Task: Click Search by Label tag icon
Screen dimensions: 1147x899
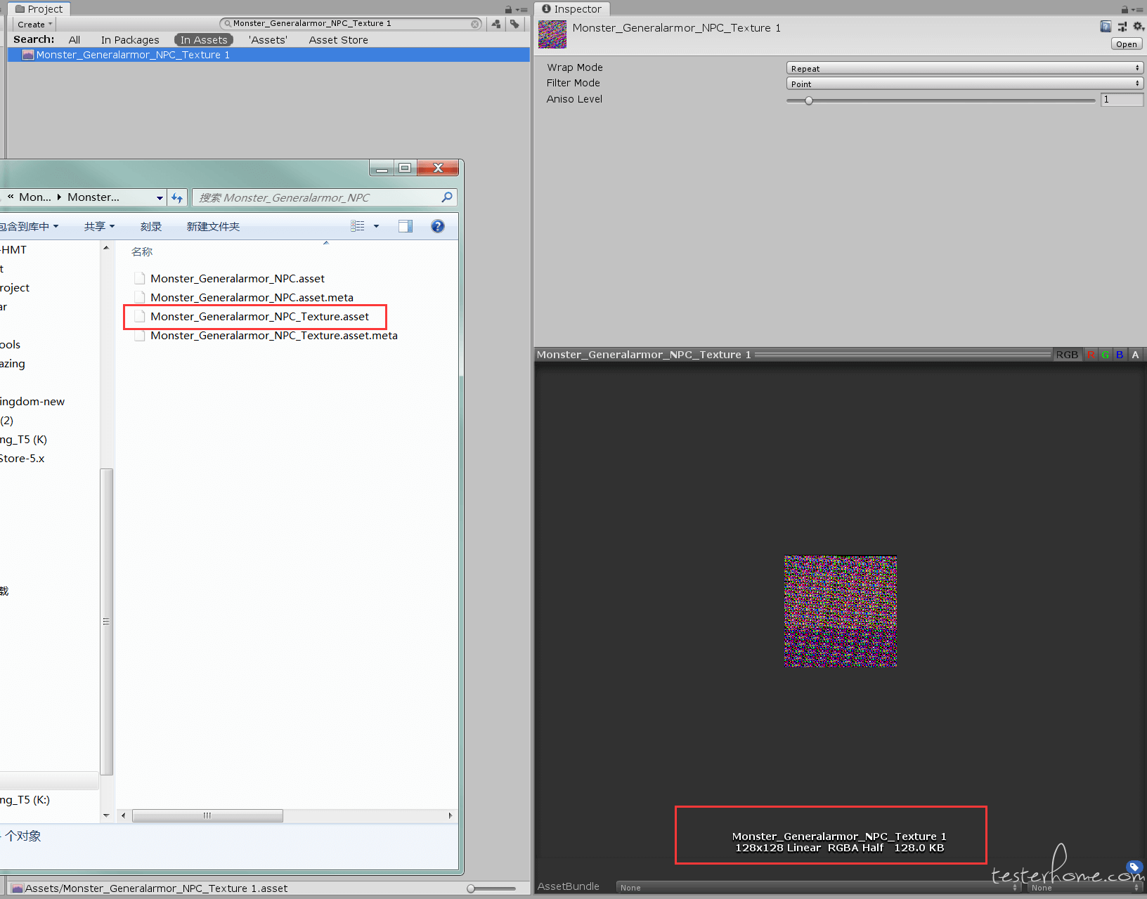Action: (x=515, y=24)
